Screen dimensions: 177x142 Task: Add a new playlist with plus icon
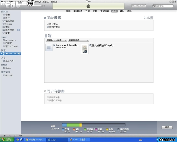tap(4, 136)
